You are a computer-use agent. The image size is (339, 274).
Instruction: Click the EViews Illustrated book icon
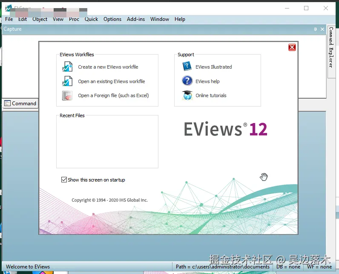click(187, 66)
